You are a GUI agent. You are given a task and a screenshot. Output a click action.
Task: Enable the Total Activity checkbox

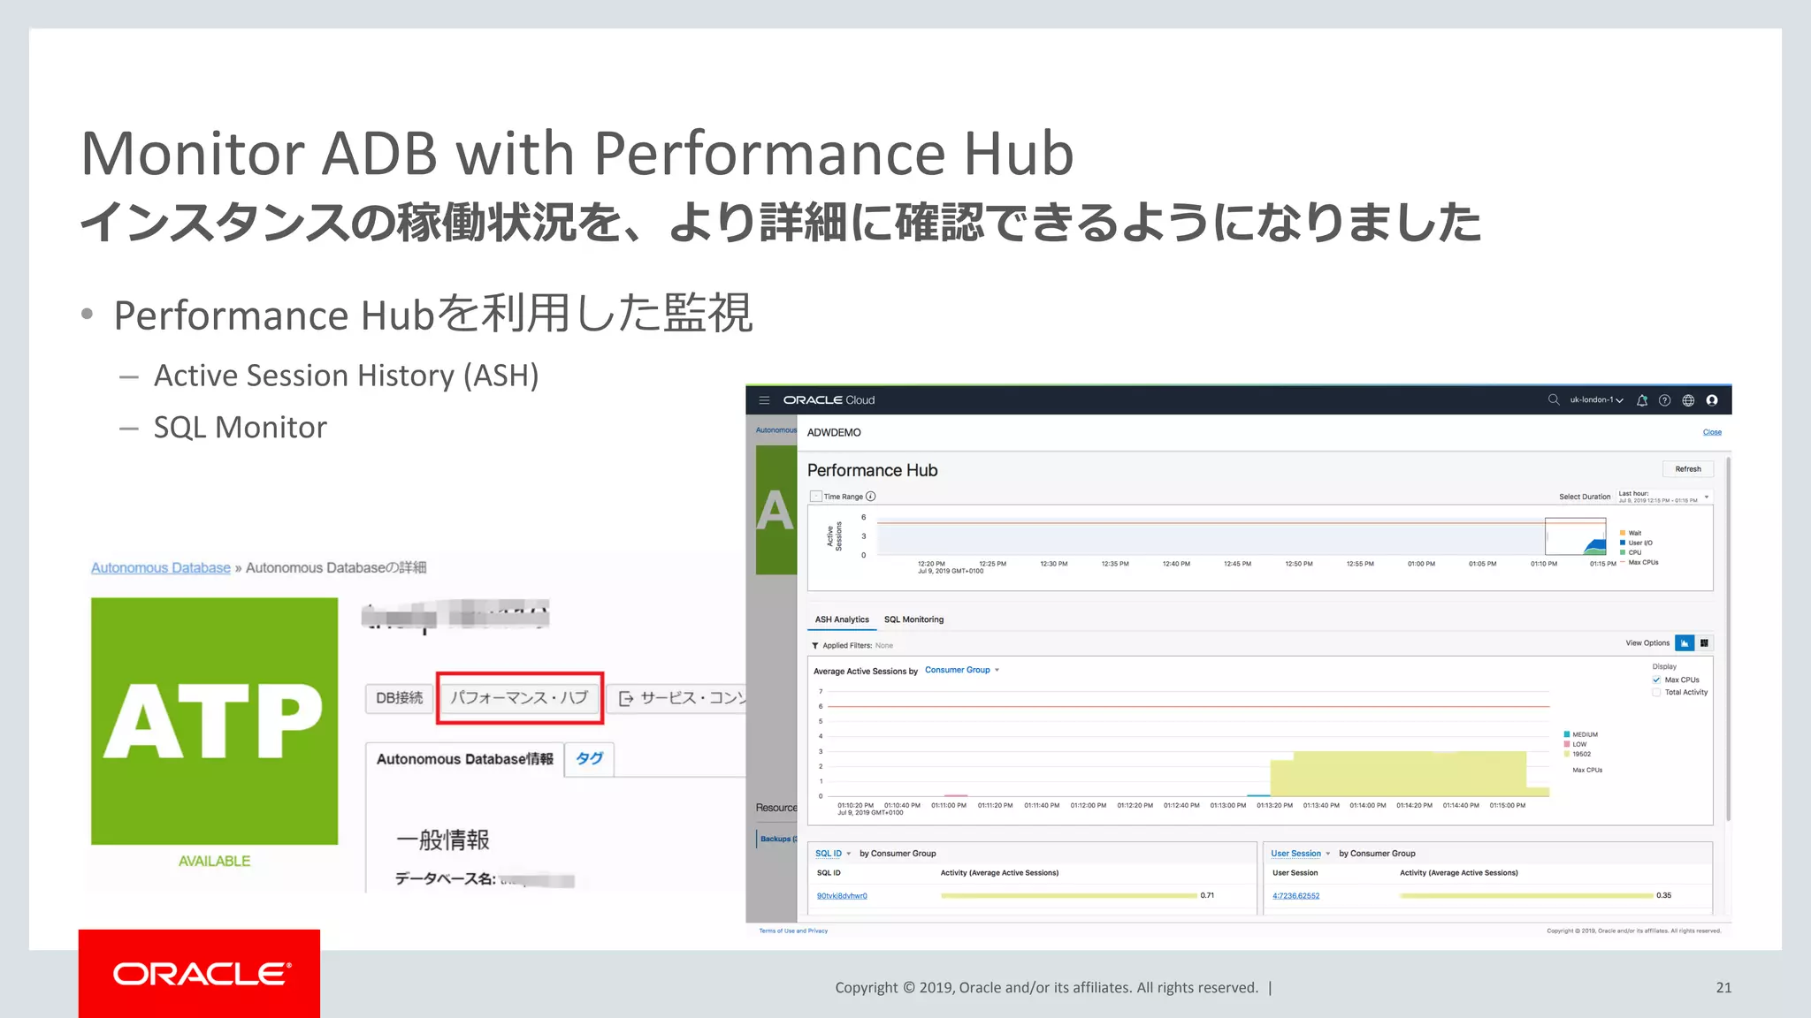point(1656,693)
